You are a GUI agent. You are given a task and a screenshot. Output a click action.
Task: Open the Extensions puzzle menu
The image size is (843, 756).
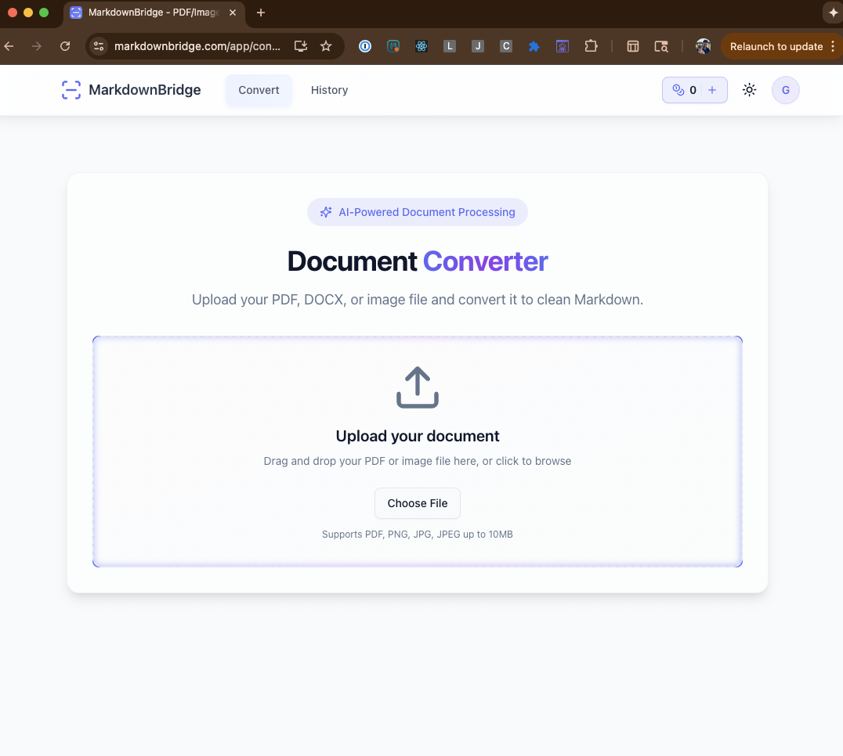point(591,47)
